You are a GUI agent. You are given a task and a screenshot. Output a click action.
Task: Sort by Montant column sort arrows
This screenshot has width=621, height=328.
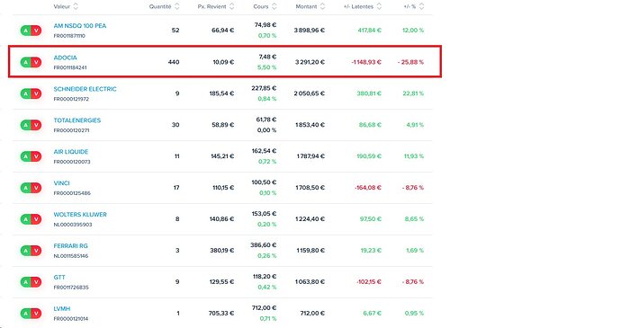[x=322, y=6]
